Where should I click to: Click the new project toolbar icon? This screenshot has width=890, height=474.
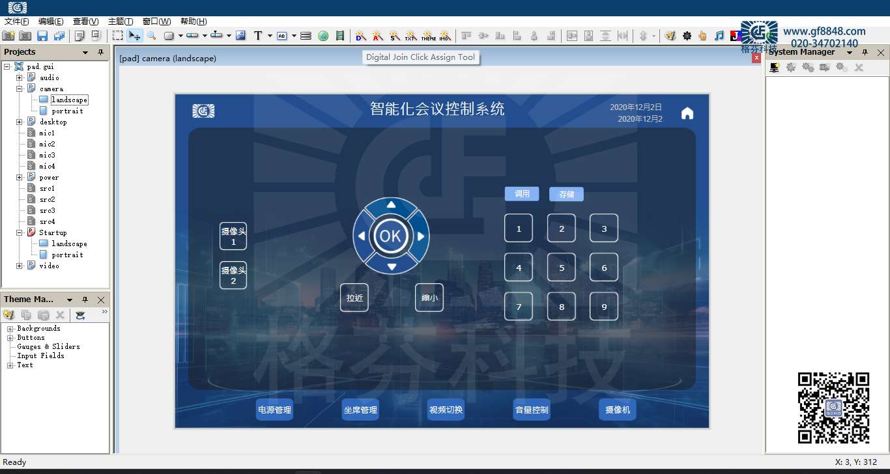click(8, 36)
